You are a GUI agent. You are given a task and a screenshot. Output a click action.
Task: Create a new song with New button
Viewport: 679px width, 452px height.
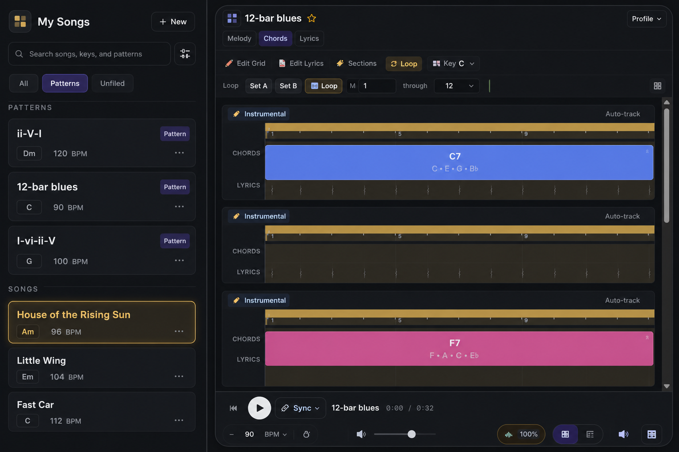coord(173,22)
